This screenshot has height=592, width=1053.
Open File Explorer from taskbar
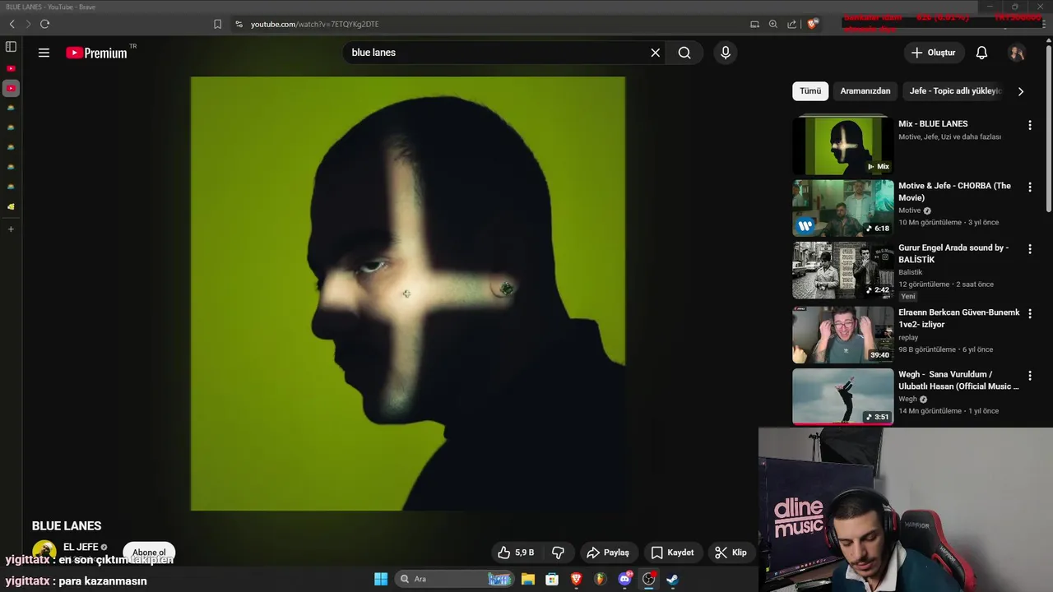click(x=528, y=579)
